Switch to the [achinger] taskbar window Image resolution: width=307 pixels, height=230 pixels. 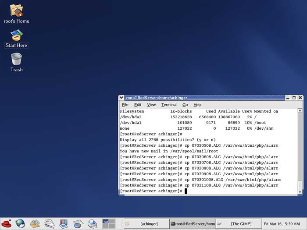pyautogui.click(x=146, y=224)
